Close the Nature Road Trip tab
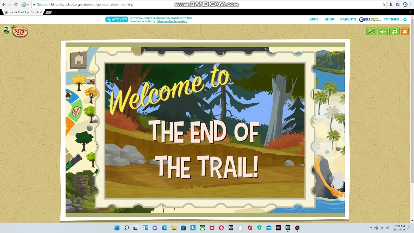This screenshot has height=233, width=414. tap(41, 12)
